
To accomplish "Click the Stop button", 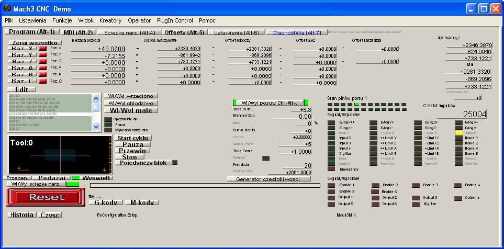I will coord(130,157).
